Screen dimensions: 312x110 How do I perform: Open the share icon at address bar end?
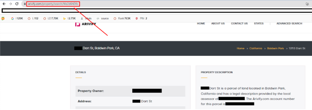coord(307,4)
